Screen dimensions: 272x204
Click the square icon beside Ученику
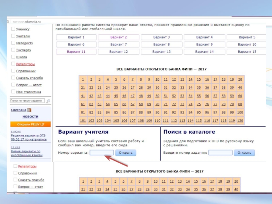tap(13, 29)
